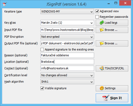Click the green Load keys icon
The image size is (133, 106).
[102, 23]
